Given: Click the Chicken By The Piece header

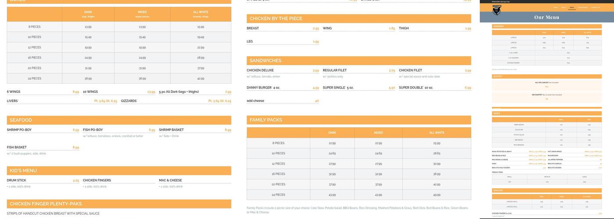Looking at the screenshot, I should (x=276, y=18).
